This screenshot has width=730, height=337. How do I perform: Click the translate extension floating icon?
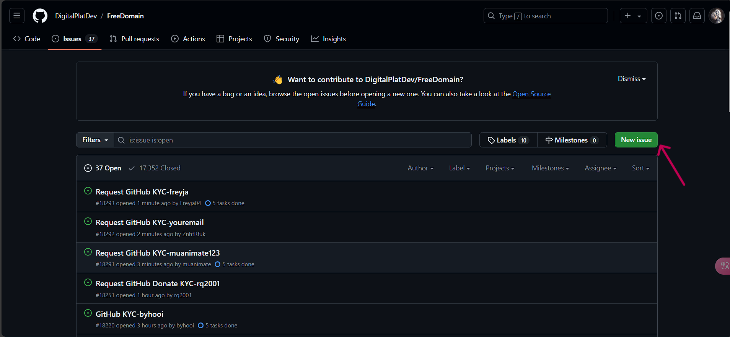click(x=723, y=266)
